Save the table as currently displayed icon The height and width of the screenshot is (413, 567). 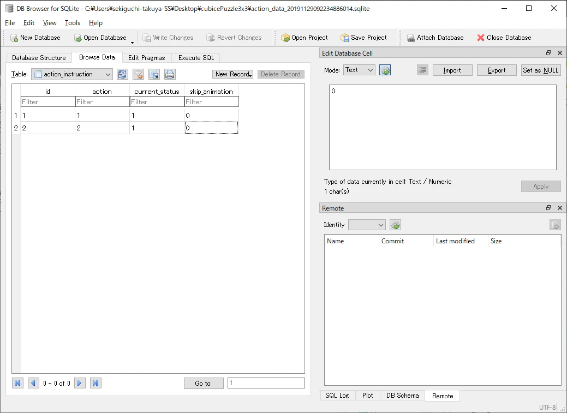pyautogui.click(x=154, y=74)
